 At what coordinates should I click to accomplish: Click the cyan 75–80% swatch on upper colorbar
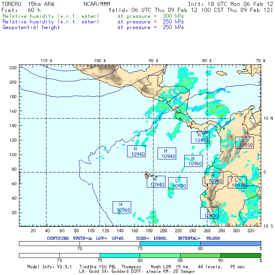coord(170,243)
